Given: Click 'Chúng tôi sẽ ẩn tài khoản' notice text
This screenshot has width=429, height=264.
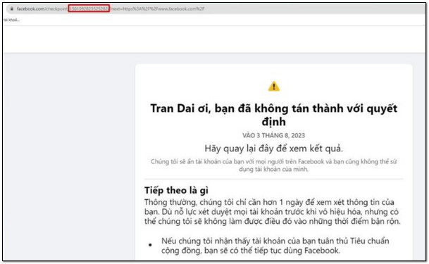Looking at the screenshot, I should pyautogui.click(x=273, y=165).
